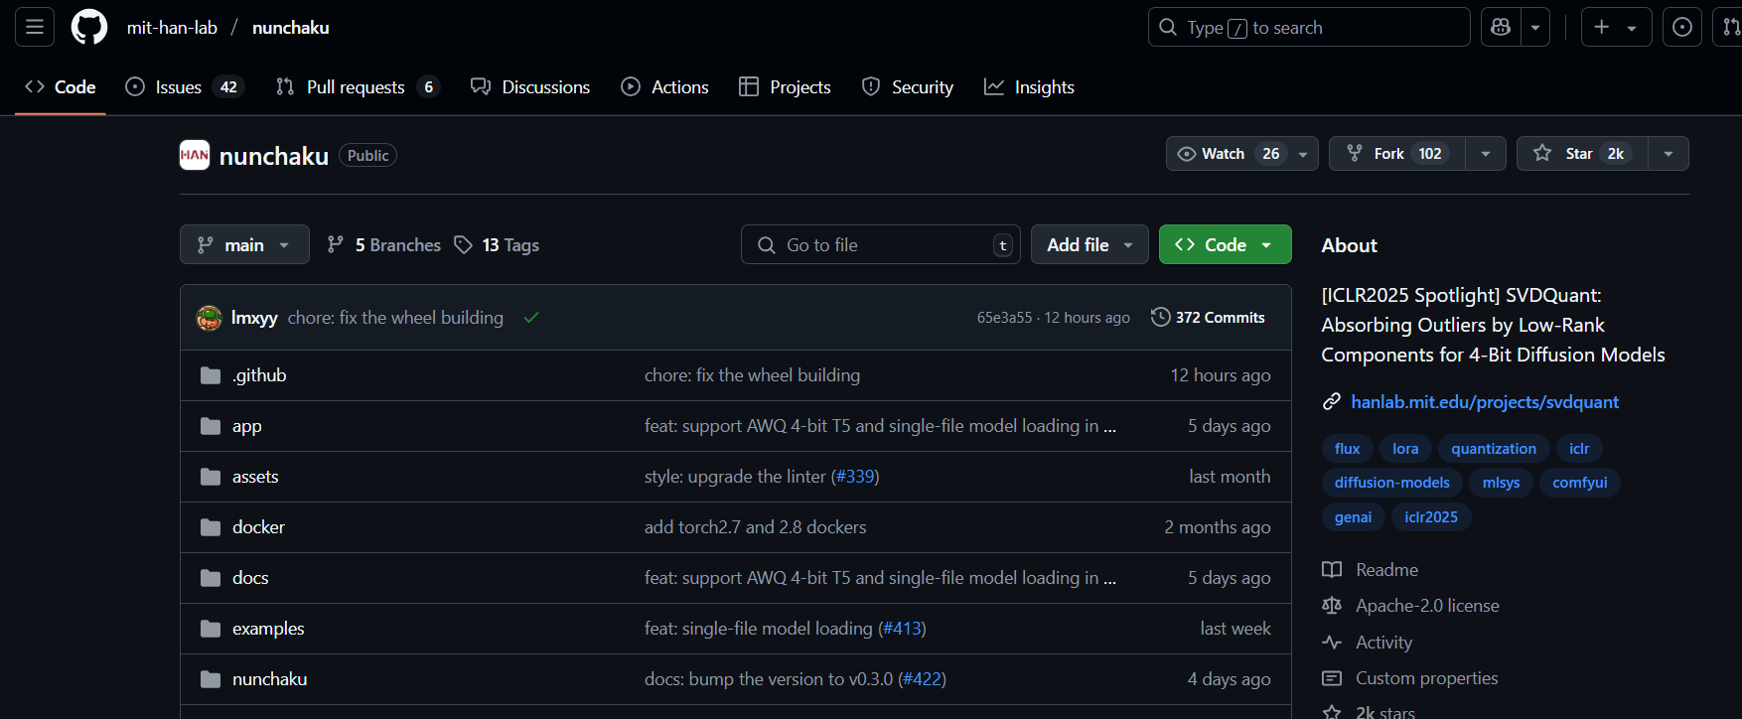Expand the main branch selector
Screen dimensions: 1742x719
(244, 245)
